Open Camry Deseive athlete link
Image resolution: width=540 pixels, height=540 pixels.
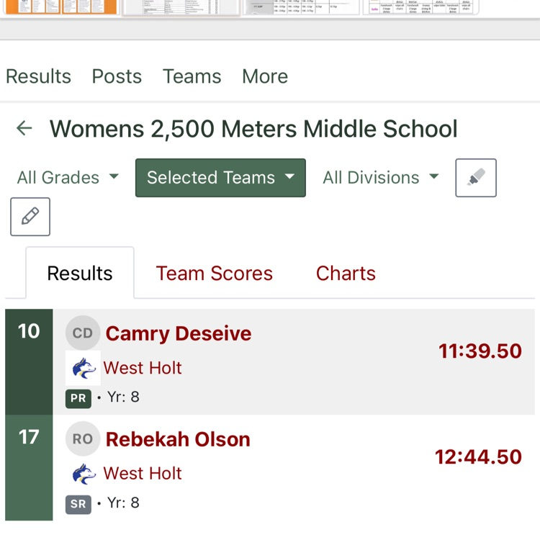click(179, 333)
